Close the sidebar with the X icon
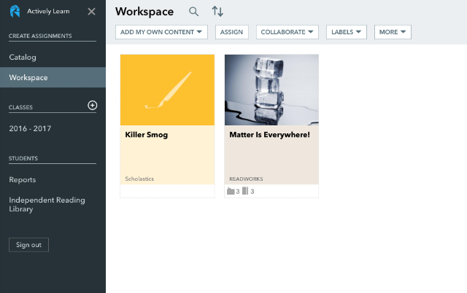Image resolution: width=467 pixels, height=293 pixels. coord(91,12)
